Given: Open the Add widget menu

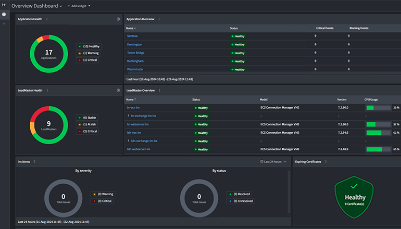Looking at the screenshot, I should point(79,6).
